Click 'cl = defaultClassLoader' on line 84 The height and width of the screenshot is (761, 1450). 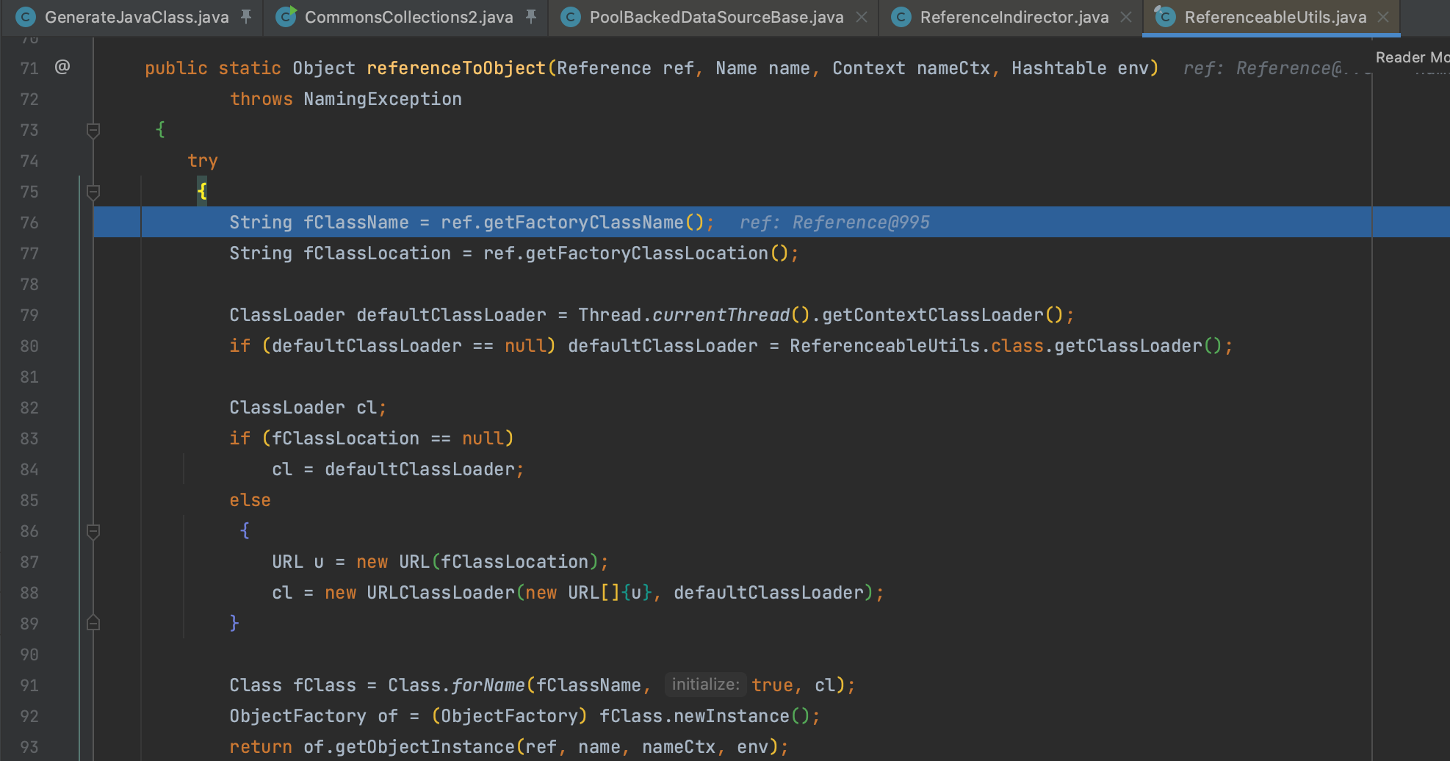pos(394,469)
